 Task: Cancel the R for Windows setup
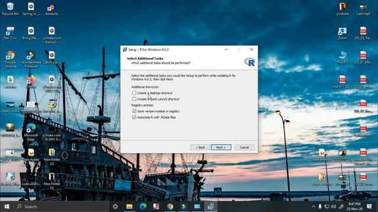(245, 147)
